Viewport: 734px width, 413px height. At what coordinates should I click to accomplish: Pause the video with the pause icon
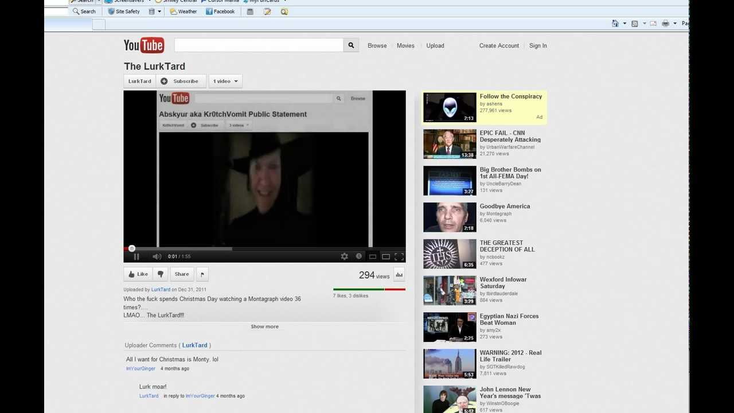(136, 256)
